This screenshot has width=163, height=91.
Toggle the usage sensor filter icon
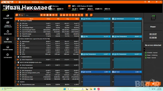pyautogui.click(x=79, y=15)
